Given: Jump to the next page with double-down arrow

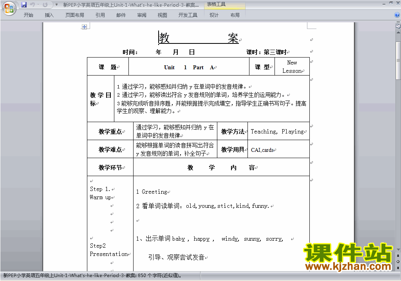Looking at the screenshot, I should coord(398,268).
